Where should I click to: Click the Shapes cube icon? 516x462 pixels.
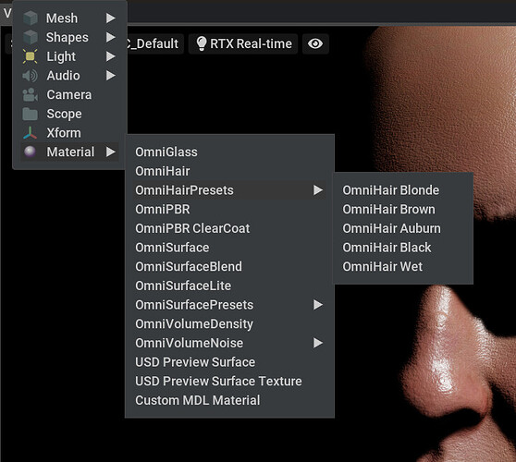(x=31, y=37)
